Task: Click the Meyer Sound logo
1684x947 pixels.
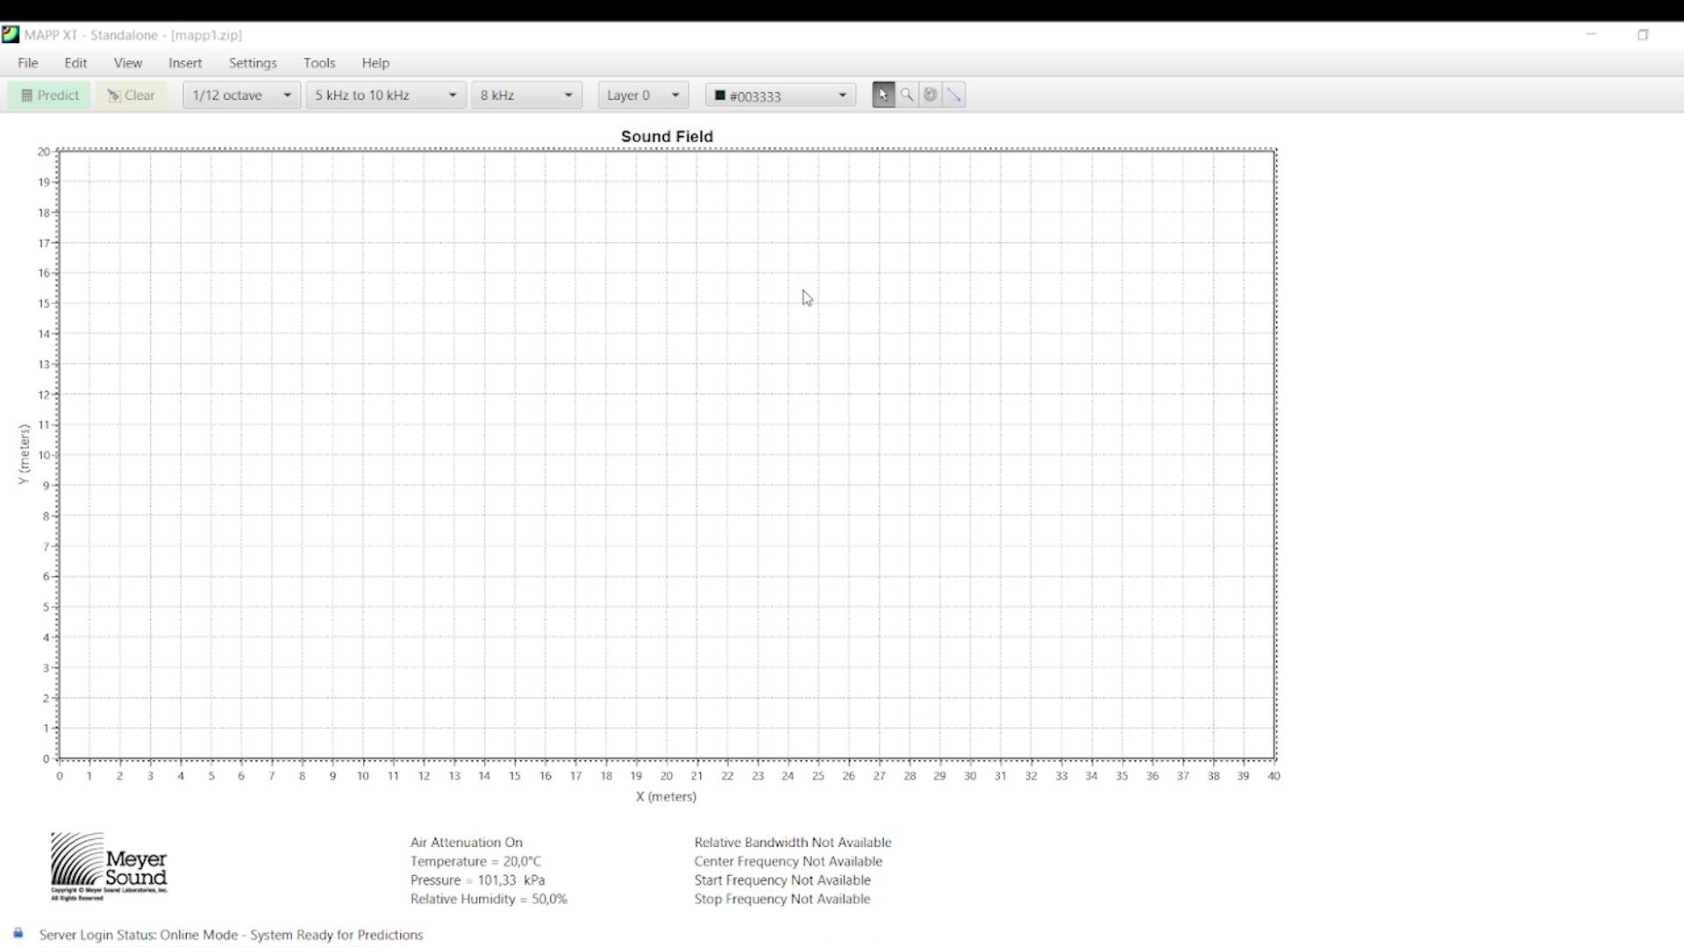Action: (109, 866)
